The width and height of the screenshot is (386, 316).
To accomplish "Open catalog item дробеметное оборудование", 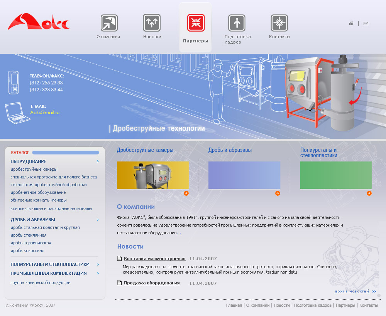I will (38, 192).
